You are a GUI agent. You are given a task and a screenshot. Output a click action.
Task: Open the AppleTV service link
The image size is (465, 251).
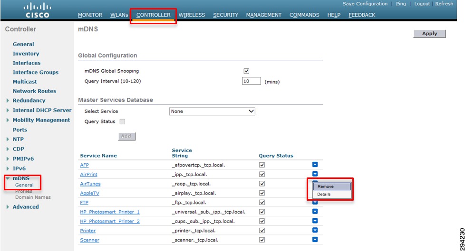(x=89, y=193)
